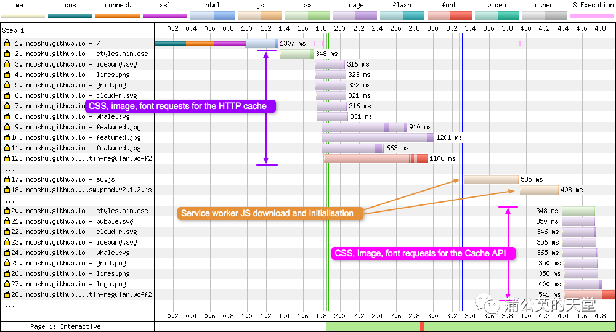Select the Page is Interactive label
Viewport: 616px width, 332px height.
click(x=65, y=326)
